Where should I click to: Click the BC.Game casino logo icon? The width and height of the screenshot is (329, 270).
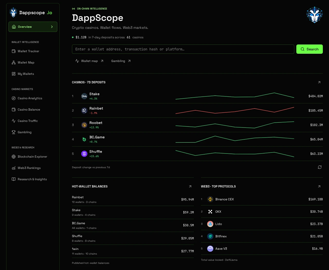[x=84, y=139]
